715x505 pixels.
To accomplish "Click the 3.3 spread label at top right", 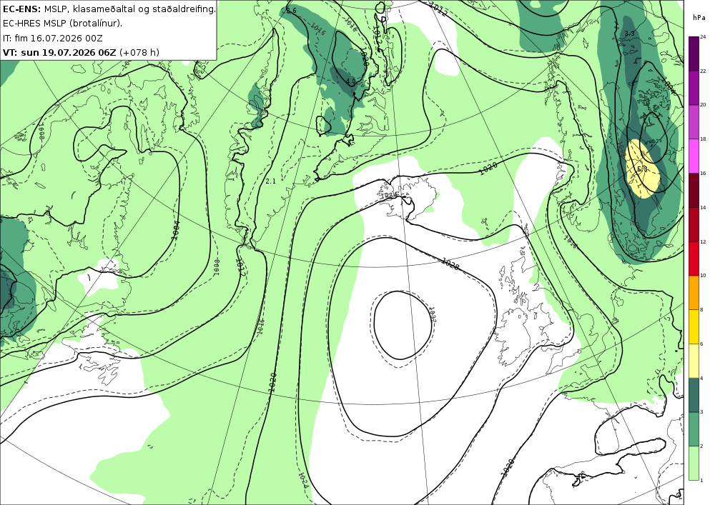I will (629, 34).
